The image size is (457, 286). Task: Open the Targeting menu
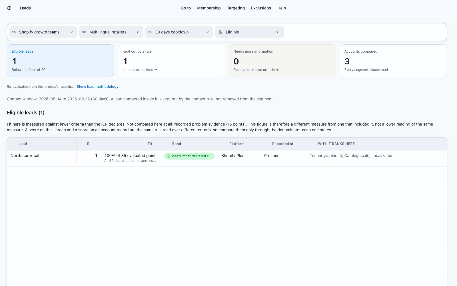click(x=236, y=8)
